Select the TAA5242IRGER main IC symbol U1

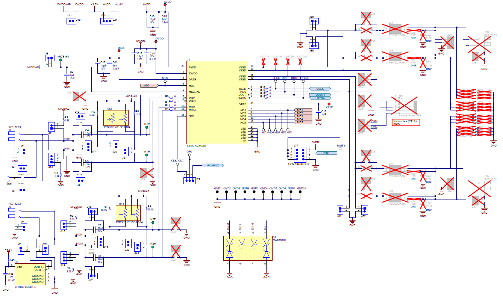(218, 103)
